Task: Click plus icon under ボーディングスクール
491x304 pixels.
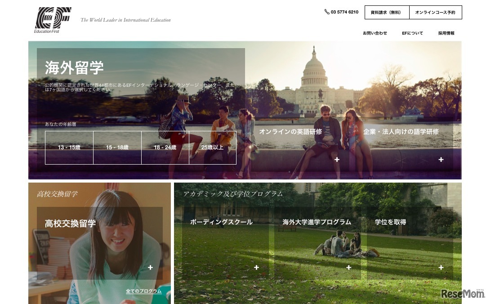Action: [256, 268]
